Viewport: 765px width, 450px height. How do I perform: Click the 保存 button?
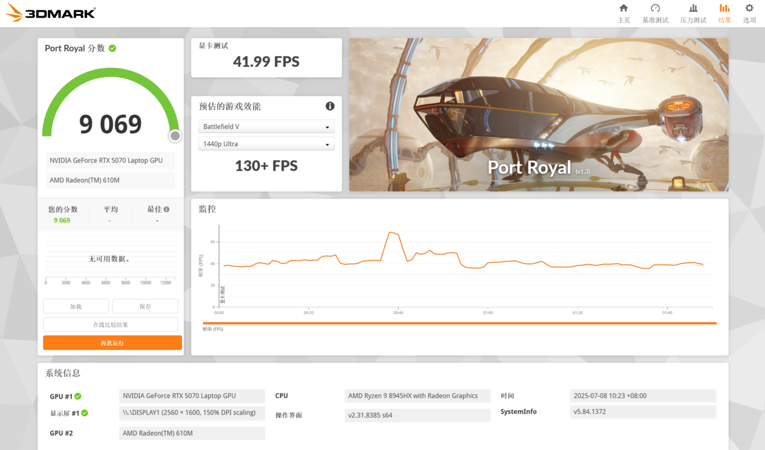point(145,306)
